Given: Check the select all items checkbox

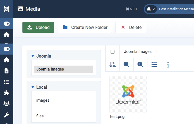Looking at the screenshot, I should [113, 52].
